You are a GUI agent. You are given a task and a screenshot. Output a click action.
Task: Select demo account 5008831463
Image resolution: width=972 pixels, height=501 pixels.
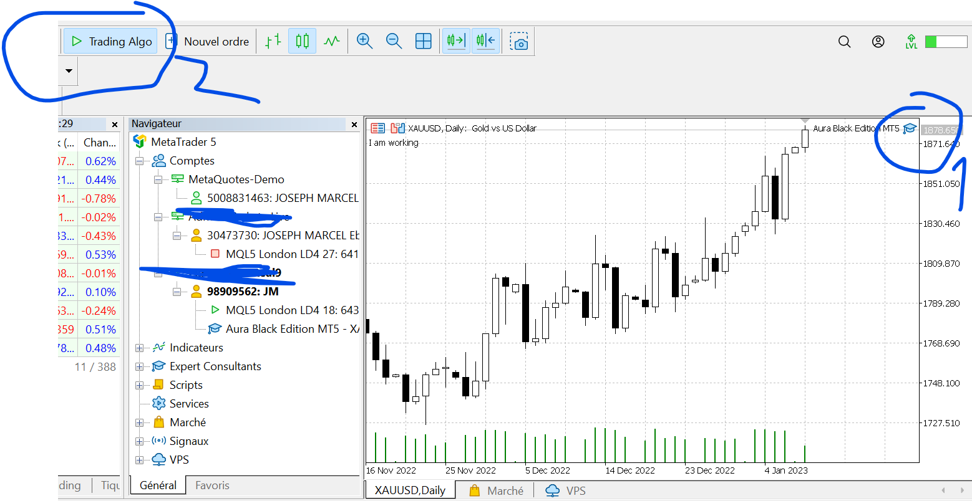(283, 198)
